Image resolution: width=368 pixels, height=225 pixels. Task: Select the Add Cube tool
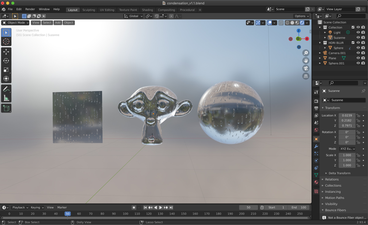[x=6, y=108]
